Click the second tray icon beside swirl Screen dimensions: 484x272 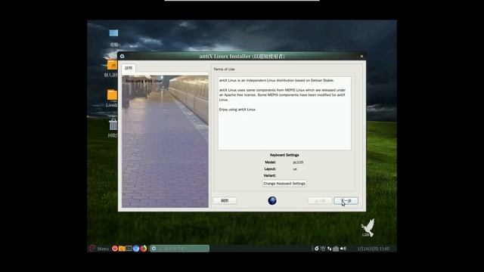(323, 249)
